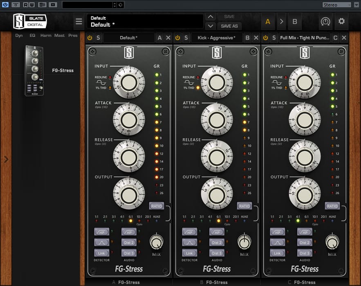Viewport: 361px width, 286px height.
Task: Solo module B with the S button
Action: [x=186, y=38]
